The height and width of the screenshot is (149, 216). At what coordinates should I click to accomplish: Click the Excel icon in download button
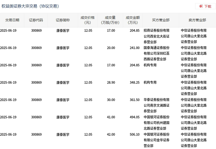tap(201, 6)
